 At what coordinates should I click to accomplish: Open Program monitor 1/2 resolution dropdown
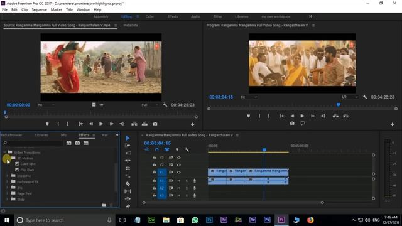pos(349,97)
